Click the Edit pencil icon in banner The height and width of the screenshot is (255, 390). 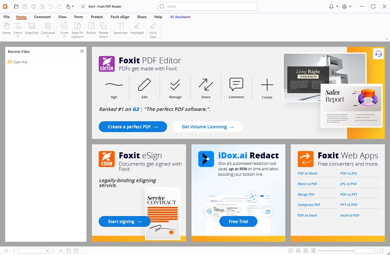coord(144,85)
